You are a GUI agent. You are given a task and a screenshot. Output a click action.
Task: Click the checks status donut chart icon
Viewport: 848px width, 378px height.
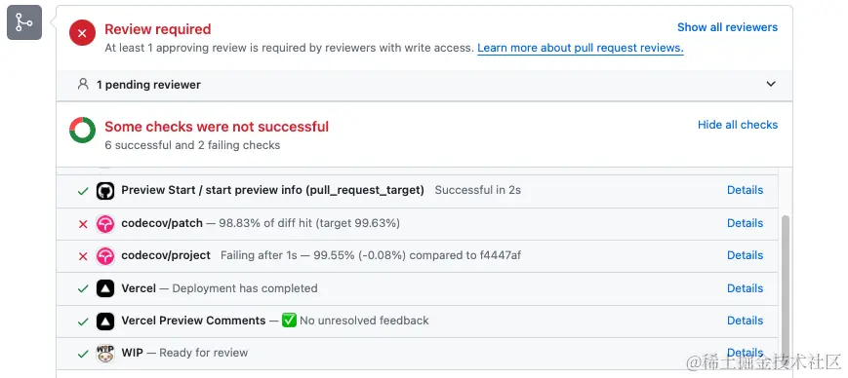(82, 131)
